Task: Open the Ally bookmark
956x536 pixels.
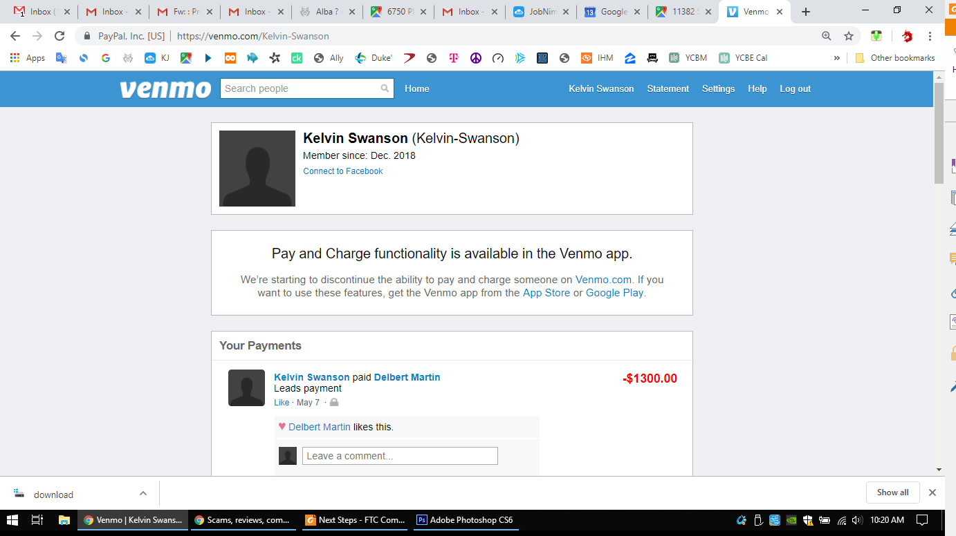Action: click(x=329, y=58)
